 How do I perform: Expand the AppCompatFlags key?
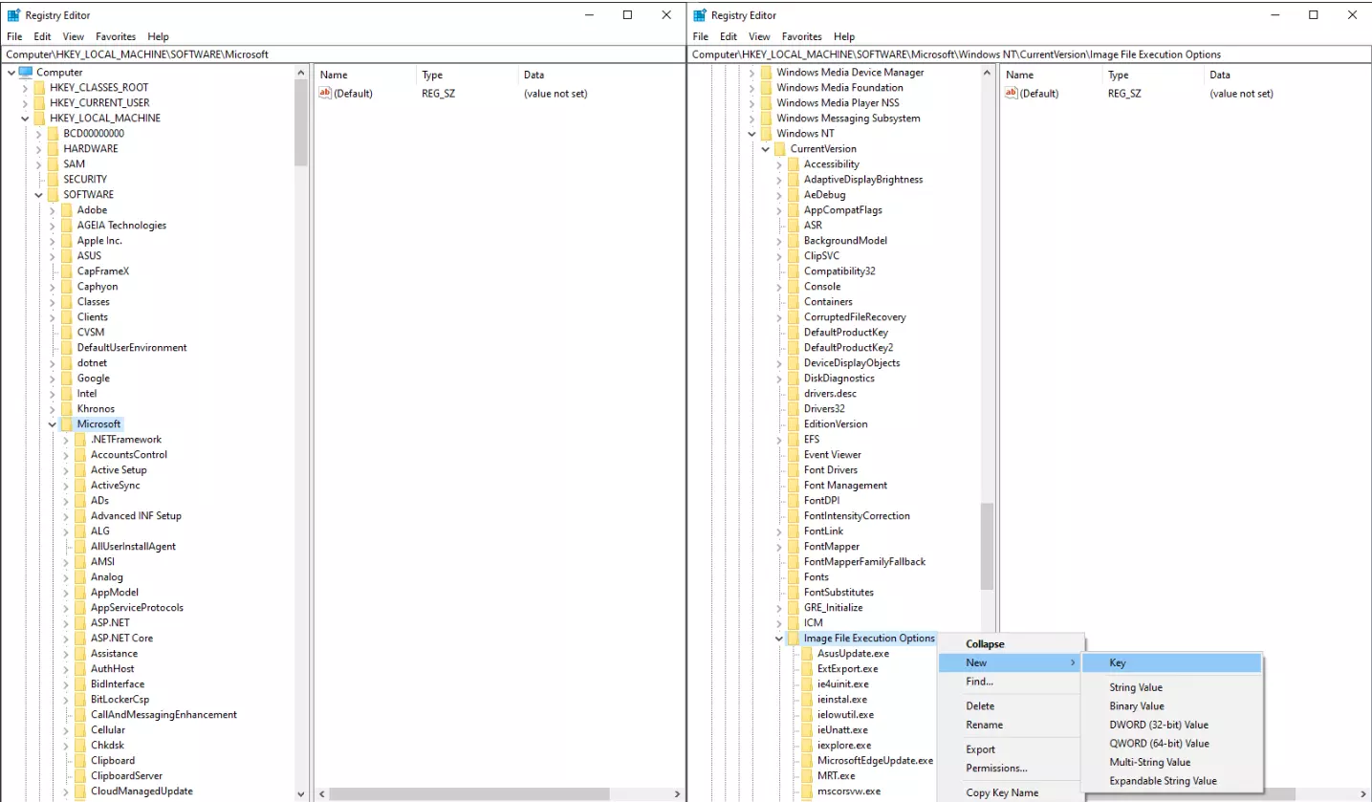[778, 210]
